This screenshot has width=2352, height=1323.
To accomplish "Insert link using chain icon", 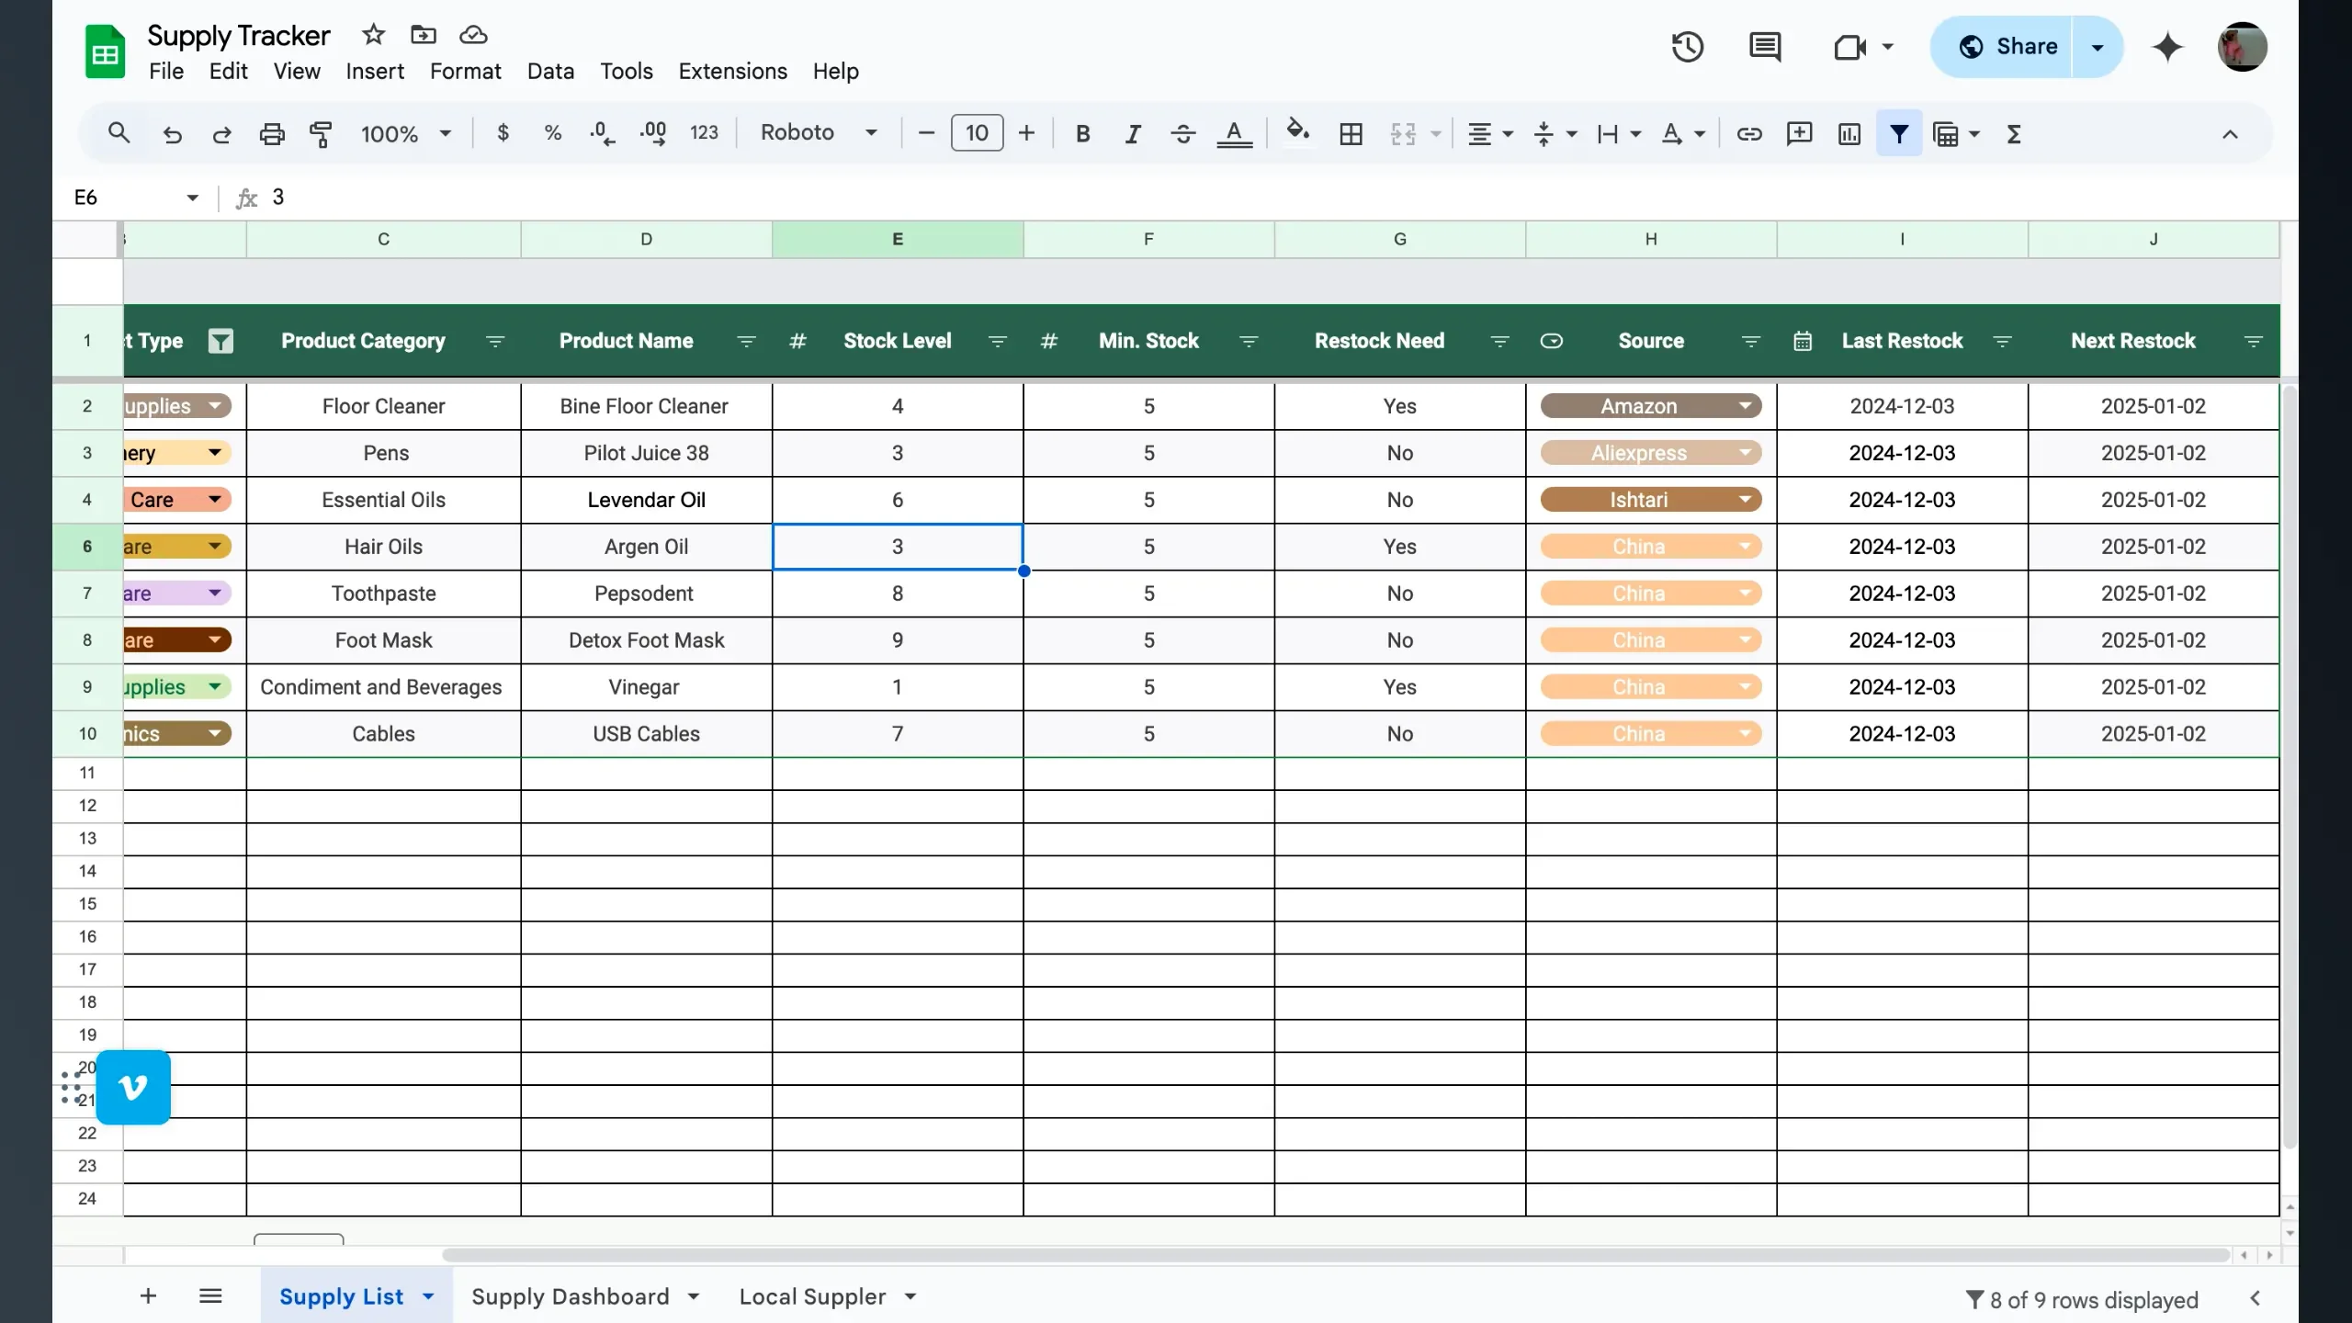I will (1748, 134).
